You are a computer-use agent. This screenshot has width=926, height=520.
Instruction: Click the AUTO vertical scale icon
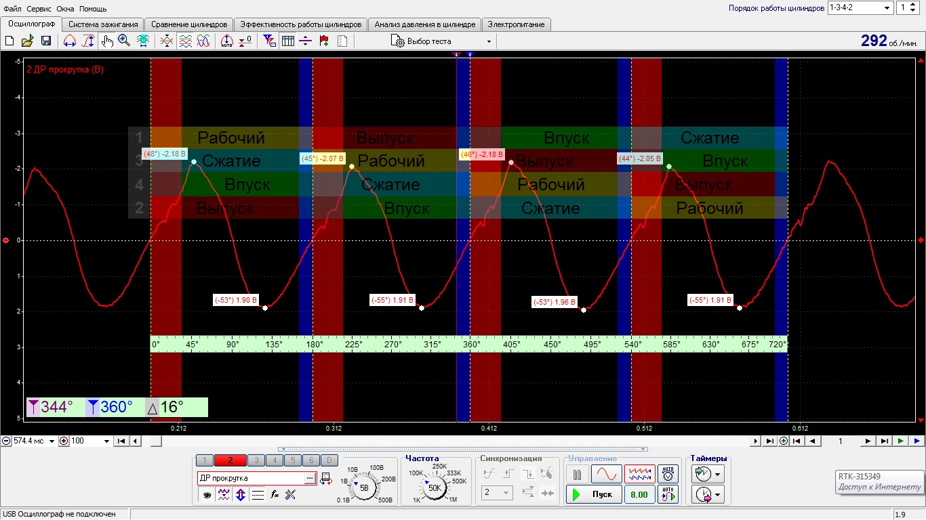click(227, 41)
